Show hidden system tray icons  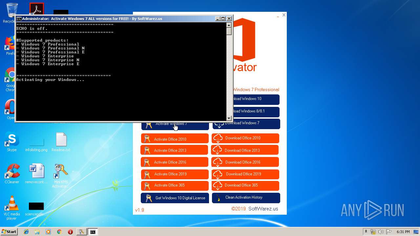point(366,232)
